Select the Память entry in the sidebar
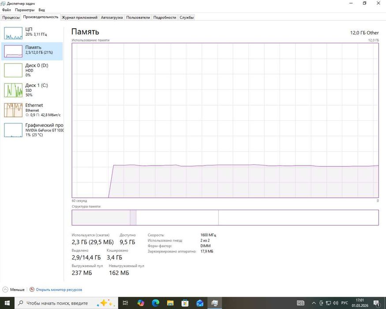This screenshot has height=309, width=386. coord(32,51)
